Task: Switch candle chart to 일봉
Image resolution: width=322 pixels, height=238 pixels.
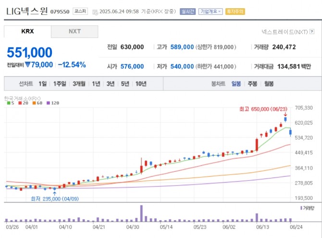Action: [236, 84]
